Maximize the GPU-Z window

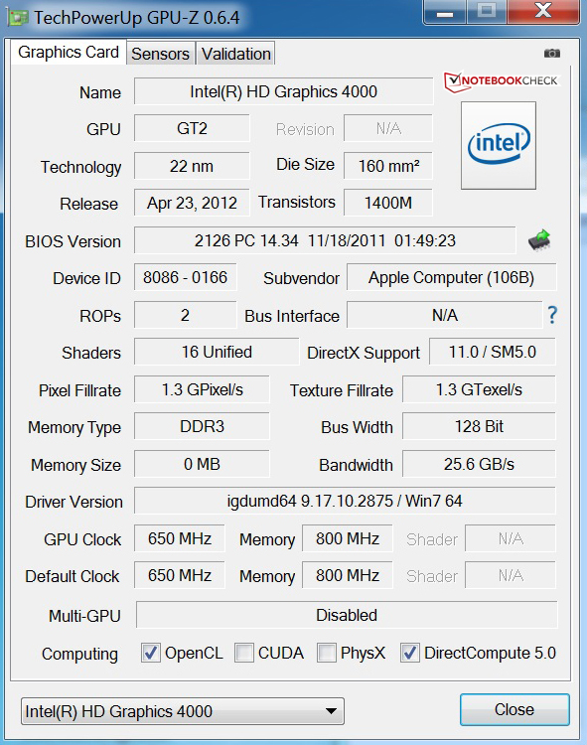487,11
